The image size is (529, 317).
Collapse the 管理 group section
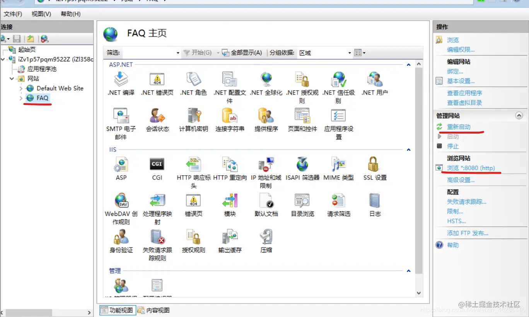click(409, 271)
